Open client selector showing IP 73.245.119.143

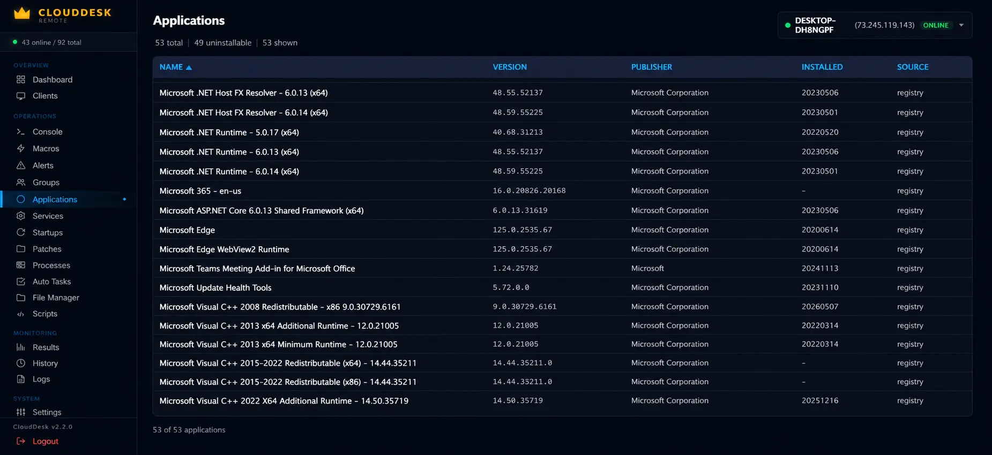pos(875,25)
